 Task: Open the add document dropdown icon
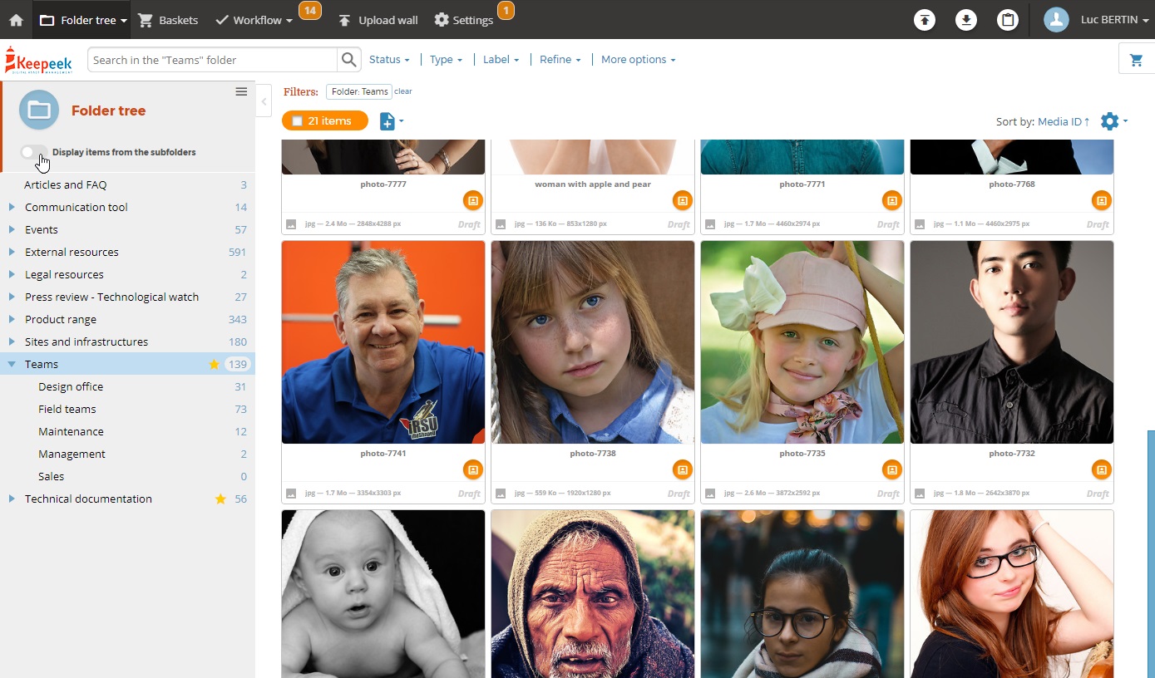coord(392,121)
